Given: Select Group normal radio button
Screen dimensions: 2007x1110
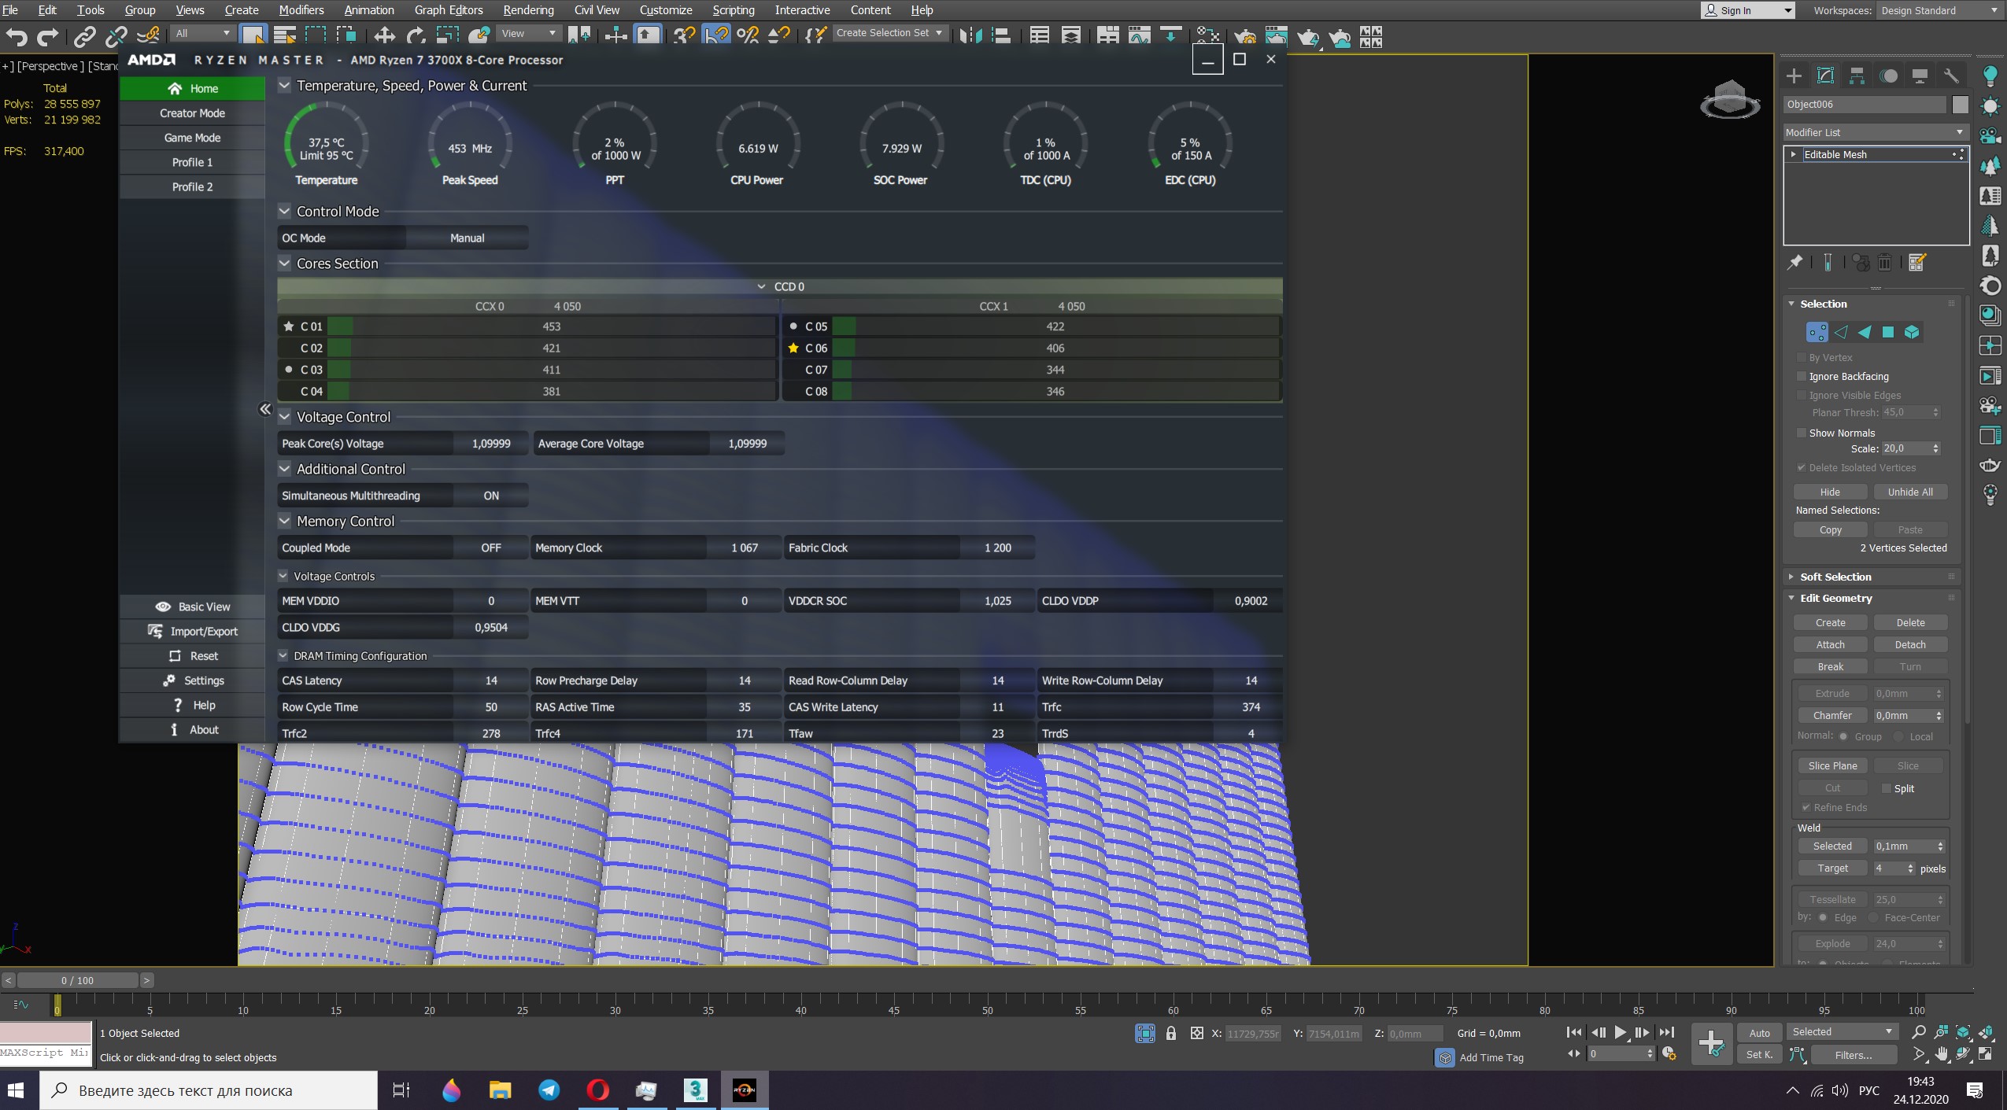Looking at the screenshot, I should 1843,736.
